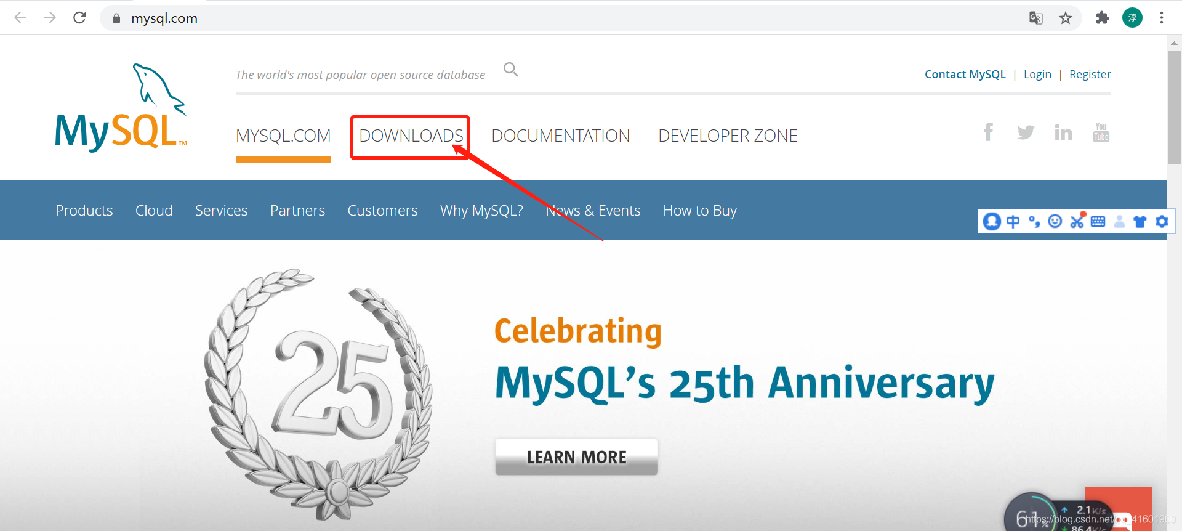Click the Register link
This screenshot has width=1182, height=531.
pyautogui.click(x=1090, y=75)
